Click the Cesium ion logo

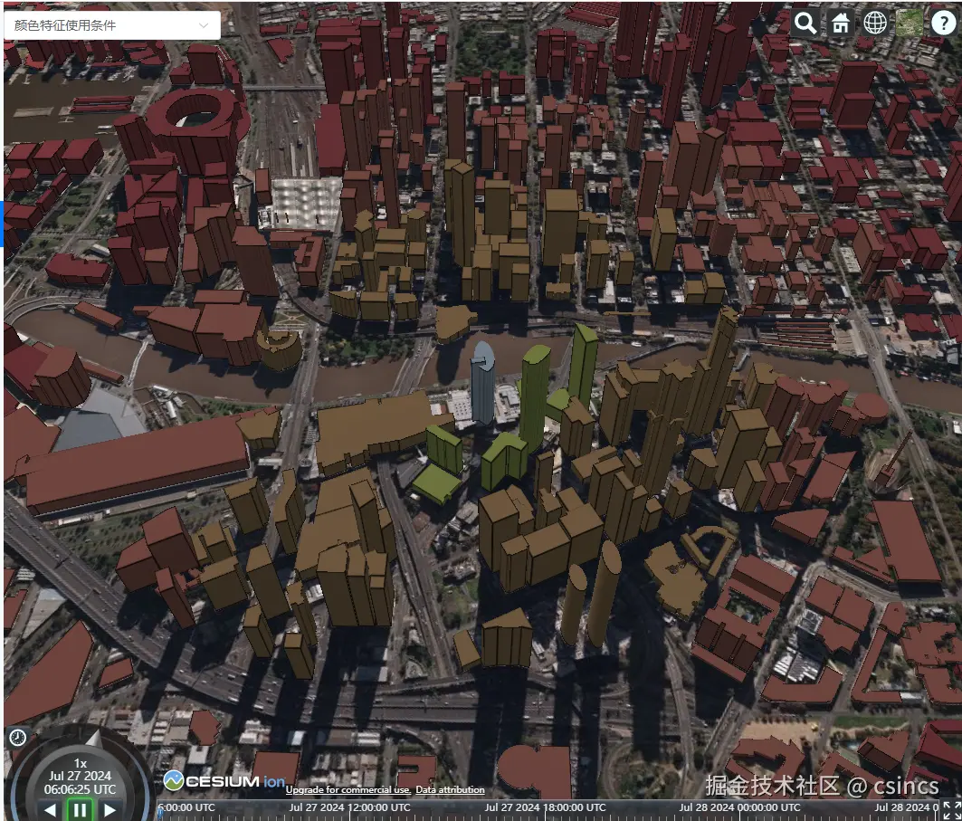pyautogui.click(x=224, y=781)
